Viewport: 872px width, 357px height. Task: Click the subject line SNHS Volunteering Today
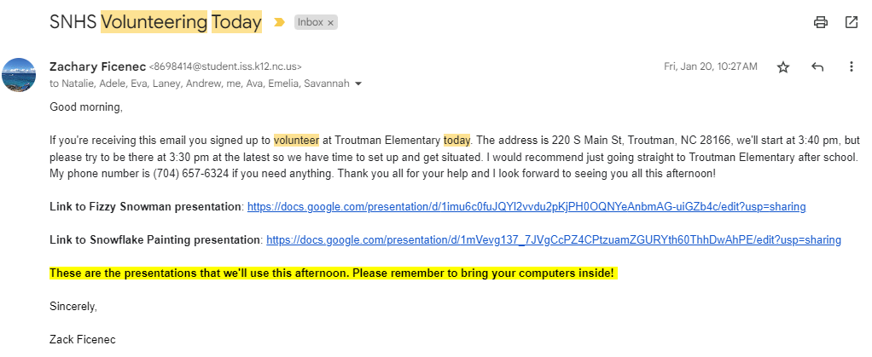coord(155,23)
